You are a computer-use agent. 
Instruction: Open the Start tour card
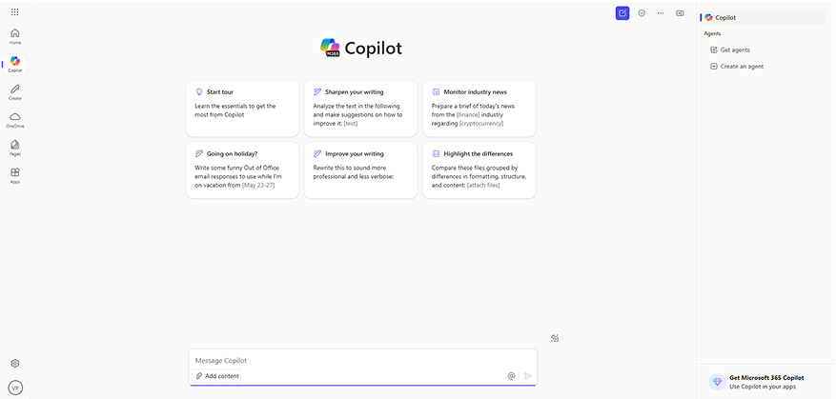point(242,109)
